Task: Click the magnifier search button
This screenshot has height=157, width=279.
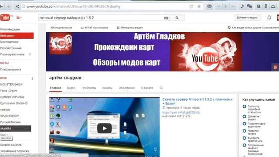Action: pos(177,18)
